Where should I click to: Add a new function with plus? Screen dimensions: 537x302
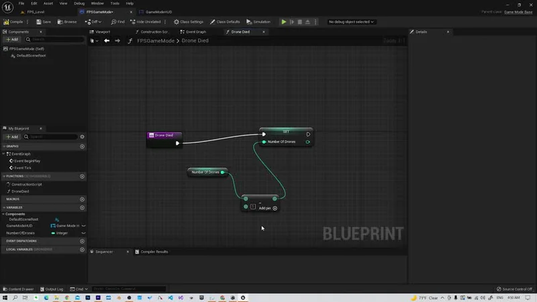point(82,177)
